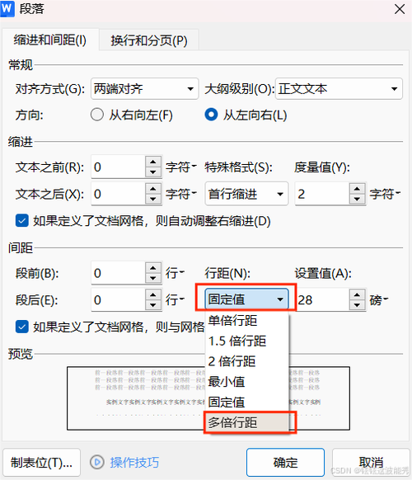The image size is (412, 480).
Task: Increase 设置值 line spacing value
Action: click(357, 294)
